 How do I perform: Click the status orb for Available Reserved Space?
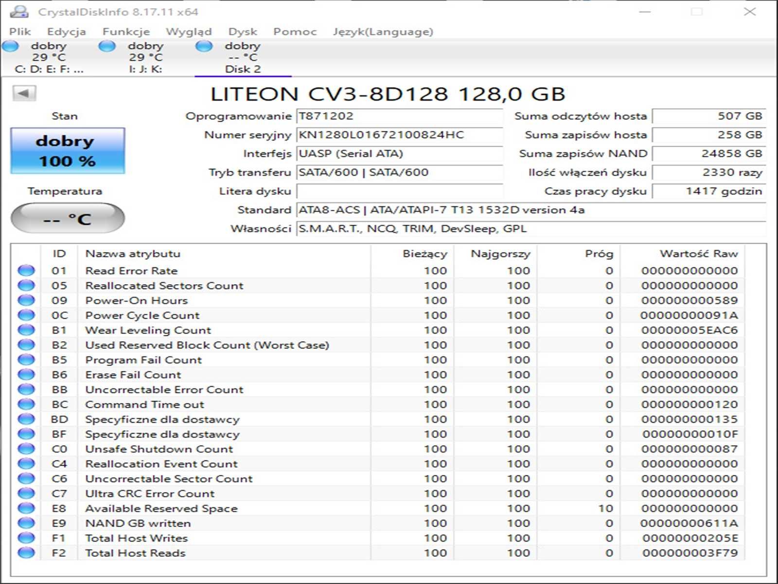(x=26, y=508)
